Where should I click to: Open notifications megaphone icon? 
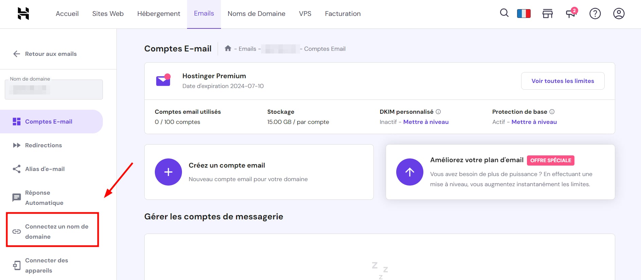click(571, 14)
